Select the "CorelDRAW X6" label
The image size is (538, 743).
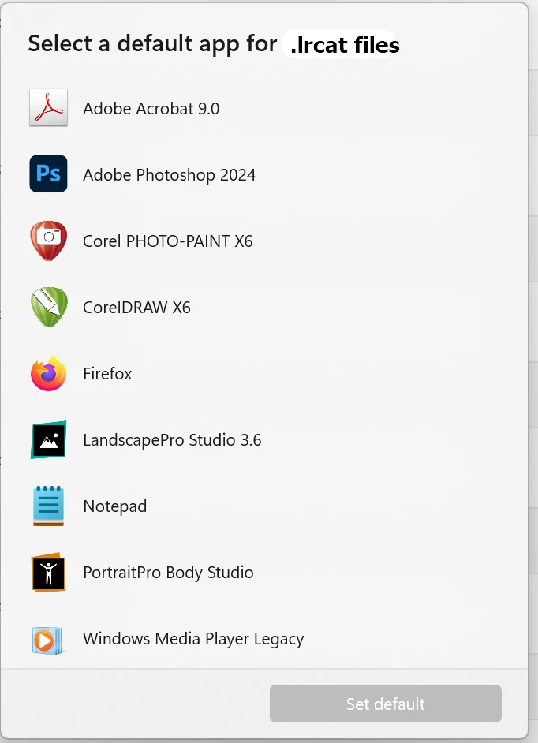(x=136, y=308)
